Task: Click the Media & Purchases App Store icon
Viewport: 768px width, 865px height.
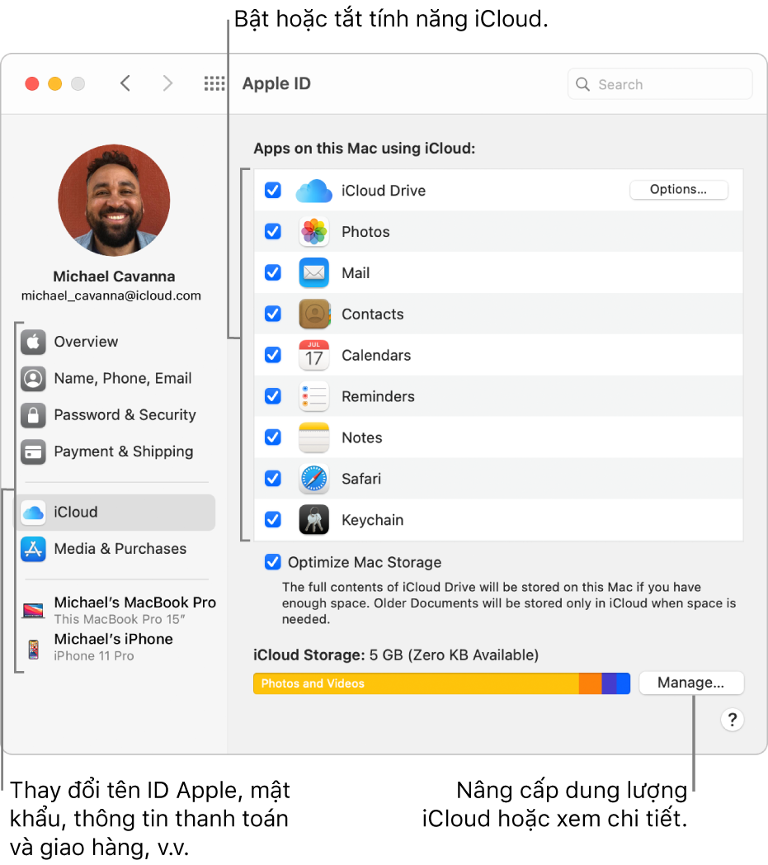Action: point(33,549)
